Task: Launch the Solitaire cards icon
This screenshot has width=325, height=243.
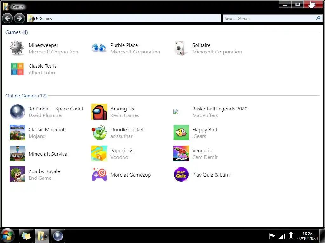Action: [180, 48]
